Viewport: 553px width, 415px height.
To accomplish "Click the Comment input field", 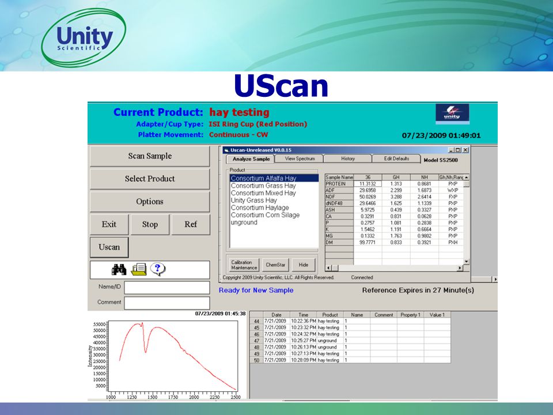I will (167, 303).
